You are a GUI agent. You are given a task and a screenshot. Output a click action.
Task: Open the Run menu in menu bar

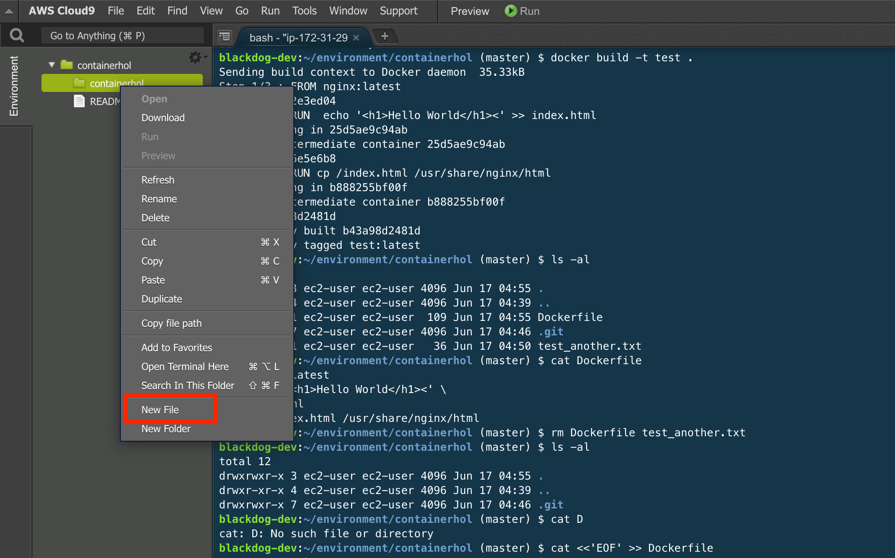[270, 11]
